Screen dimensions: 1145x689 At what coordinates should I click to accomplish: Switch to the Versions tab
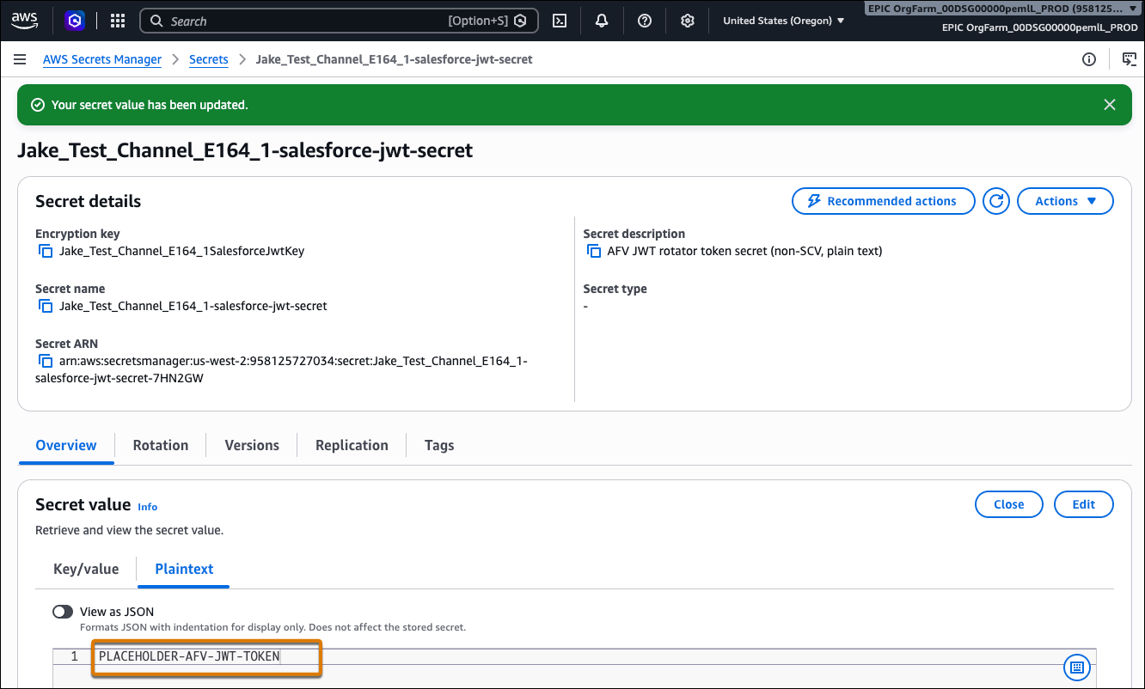click(252, 445)
